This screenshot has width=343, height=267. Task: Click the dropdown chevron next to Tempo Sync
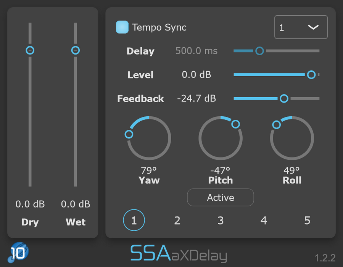(x=314, y=27)
